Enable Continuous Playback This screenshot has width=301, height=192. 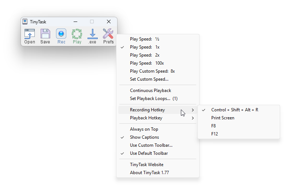[158, 91]
